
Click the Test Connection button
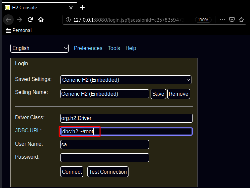pos(108,172)
